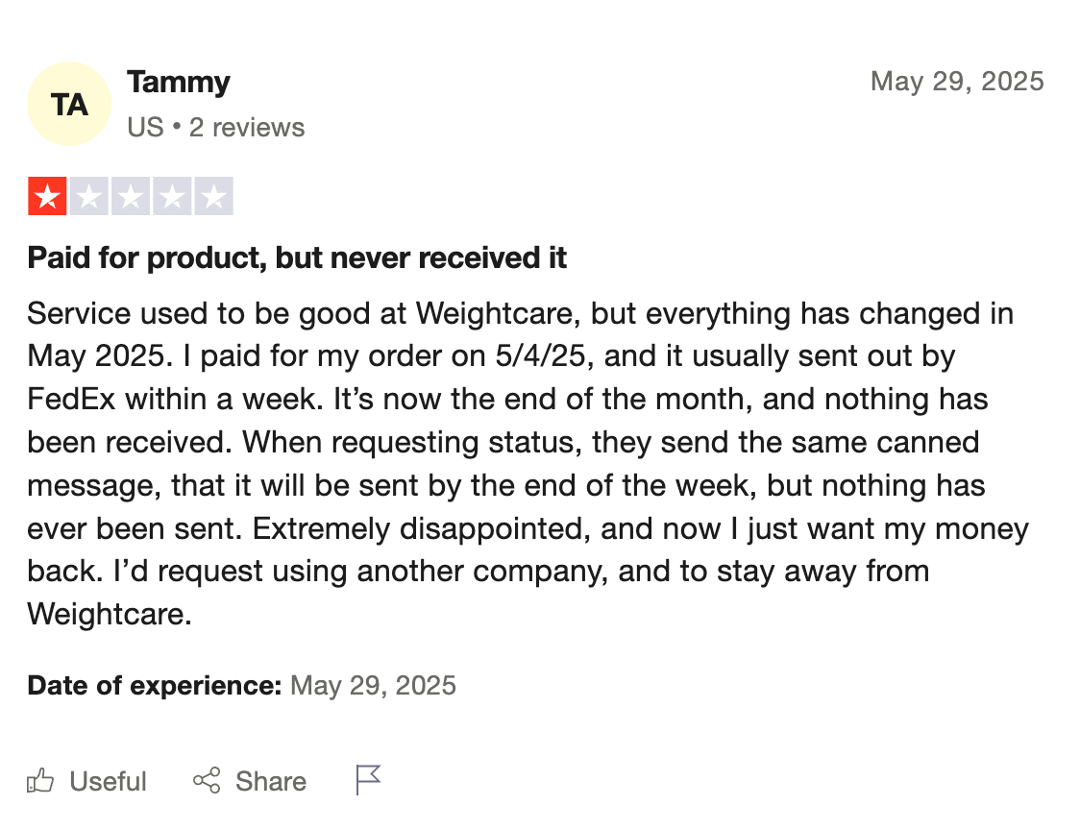1080x830 pixels.
Task: Click the review body paragraph text
Action: (x=528, y=464)
